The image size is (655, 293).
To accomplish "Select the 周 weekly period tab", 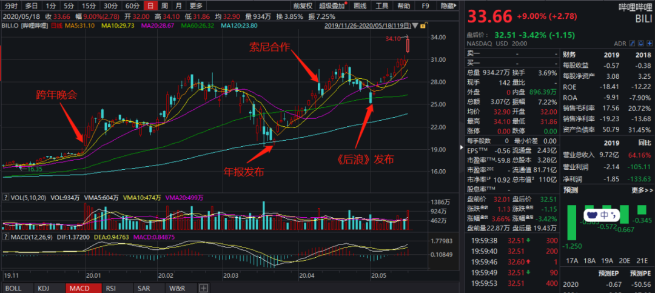I will point(165,6).
